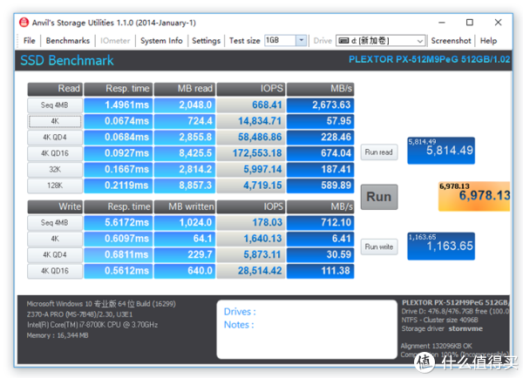Viewport: 523px width, 378px height.
Task: Click the Storage driver stornvme text
Action: [442, 328]
